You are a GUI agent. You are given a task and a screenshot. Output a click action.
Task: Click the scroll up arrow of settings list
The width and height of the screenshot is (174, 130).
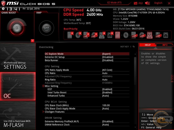click(x=135, y=54)
